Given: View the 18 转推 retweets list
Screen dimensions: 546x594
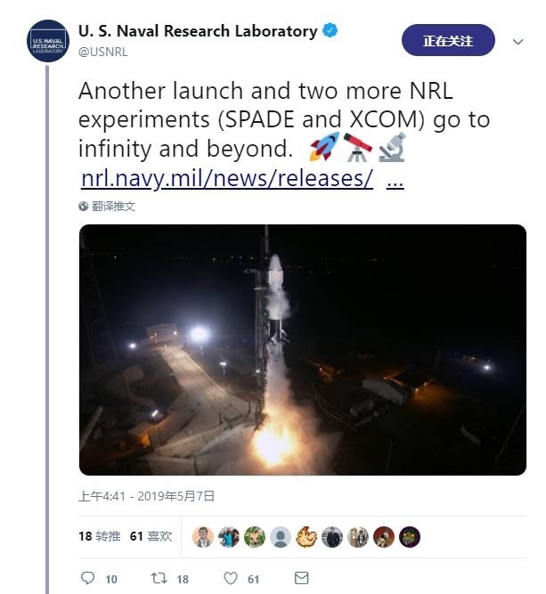Looking at the screenshot, I should 98,536.
